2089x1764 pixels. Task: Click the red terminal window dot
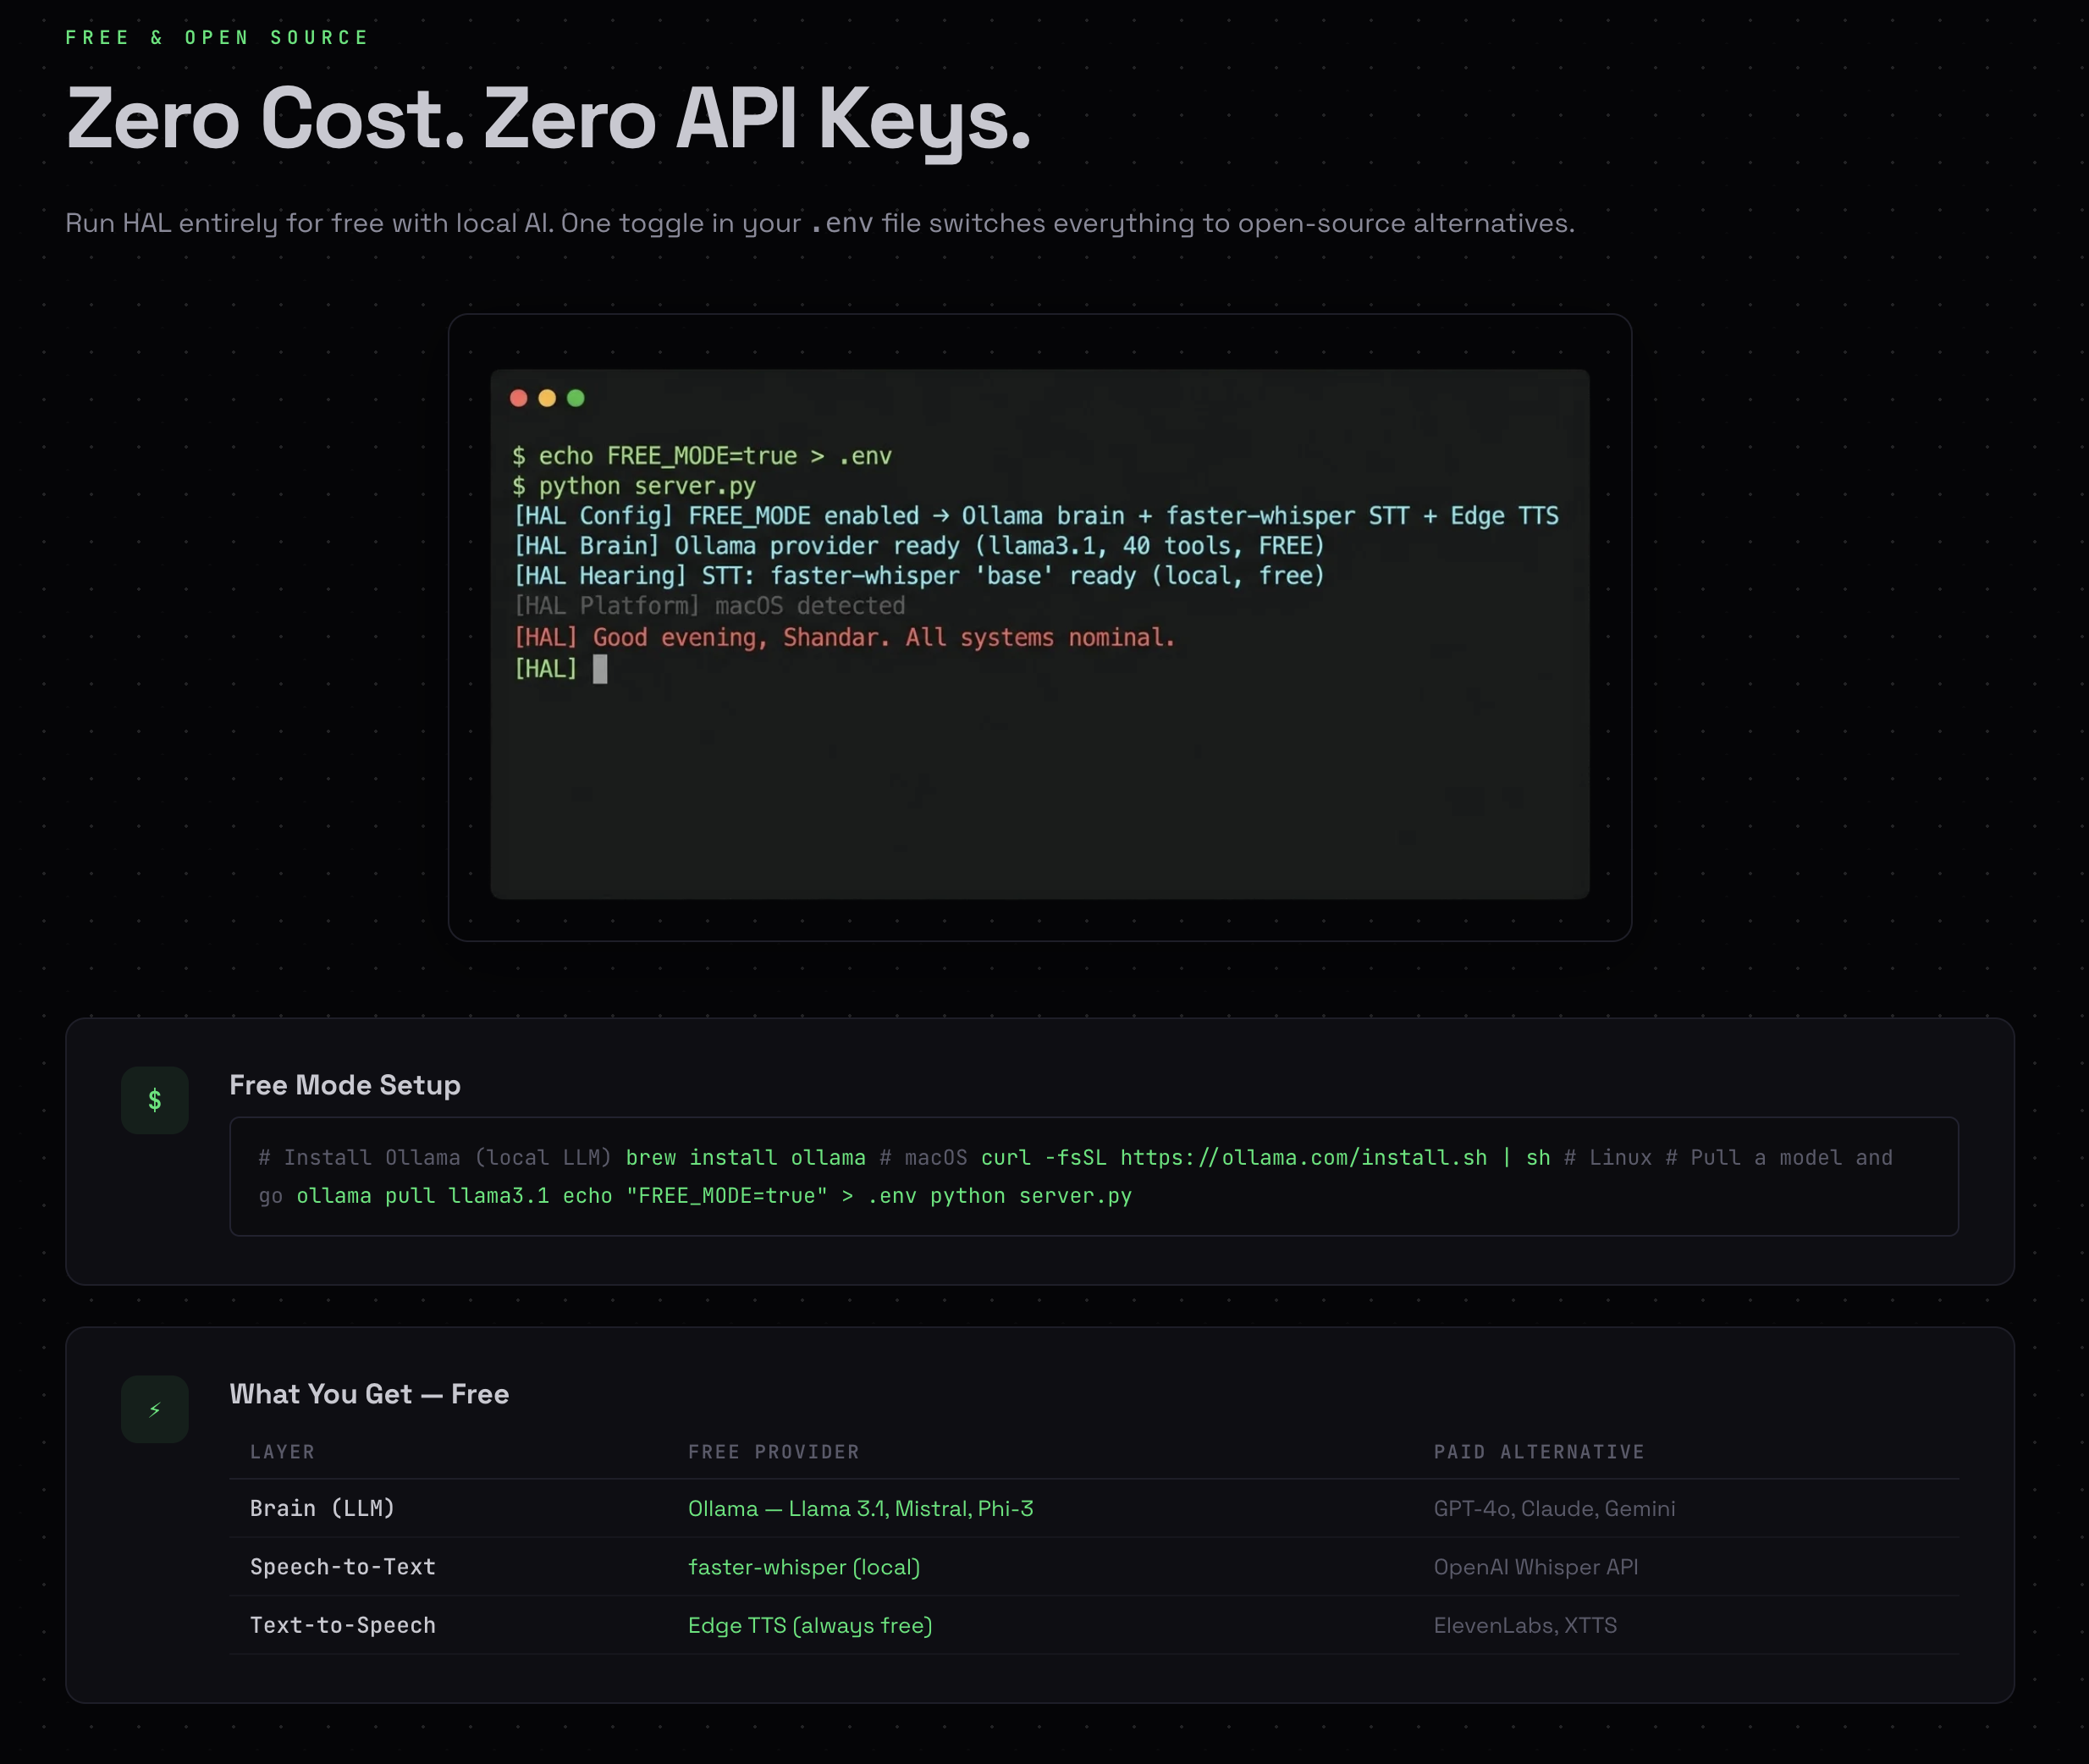click(x=518, y=398)
